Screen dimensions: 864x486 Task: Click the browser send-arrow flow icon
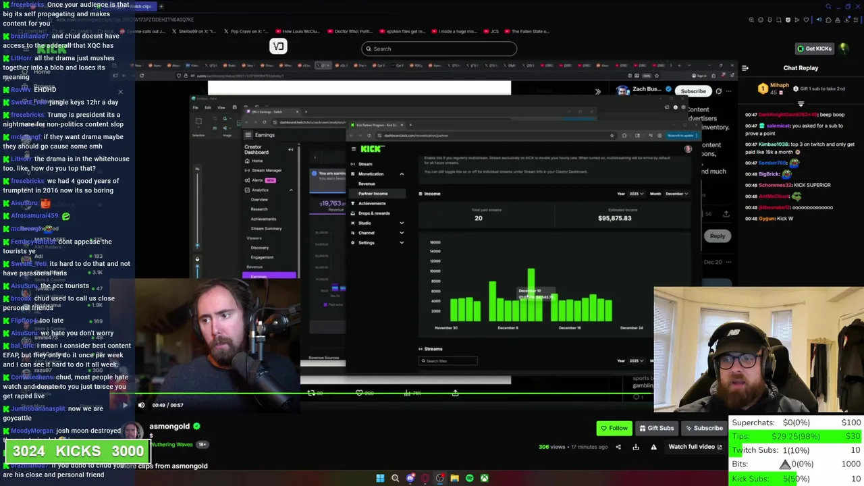click(797, 20)
